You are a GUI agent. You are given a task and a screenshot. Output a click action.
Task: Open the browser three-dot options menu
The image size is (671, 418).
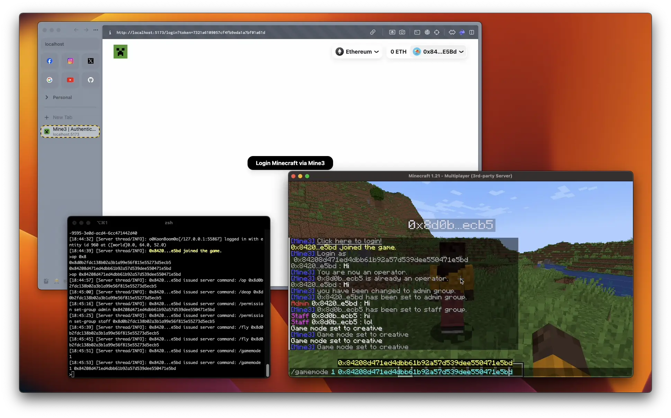point(96,30)
